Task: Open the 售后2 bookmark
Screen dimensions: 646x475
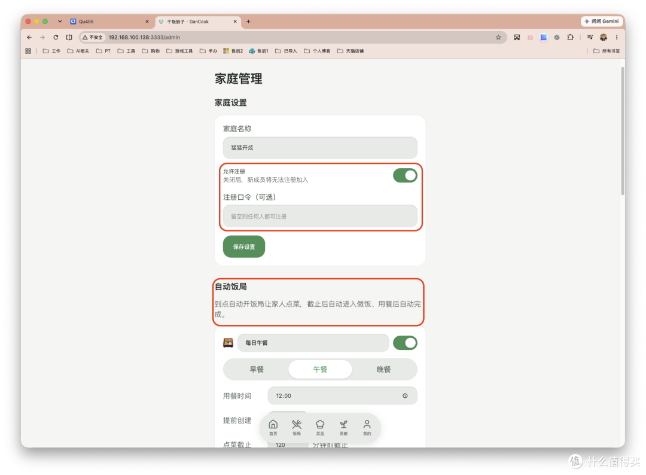Action: (x=233, y=51)
